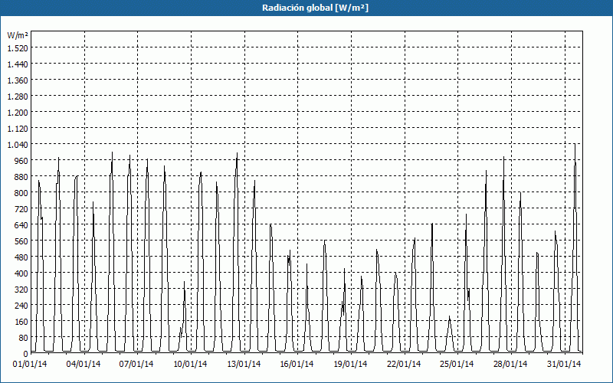Select the 560 y-axis value
This screenshot has height=383, width=613.
point(21,241)
